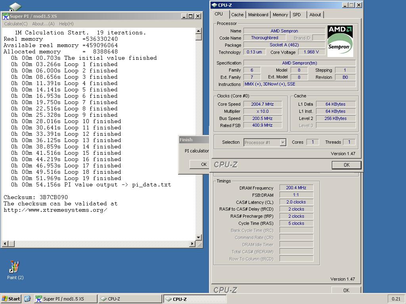Click the Multiplier value x 10.0
Image resolution: width=406 pixels, height=304 pixels.
coord(262,111)
